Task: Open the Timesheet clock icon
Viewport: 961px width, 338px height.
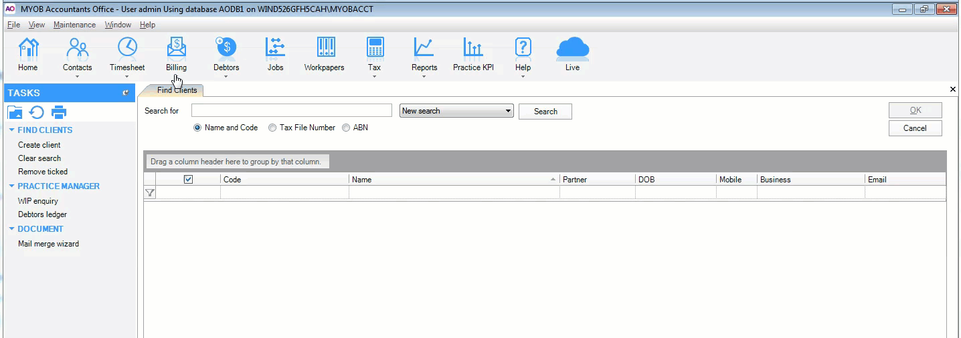Action: (127, 48)
